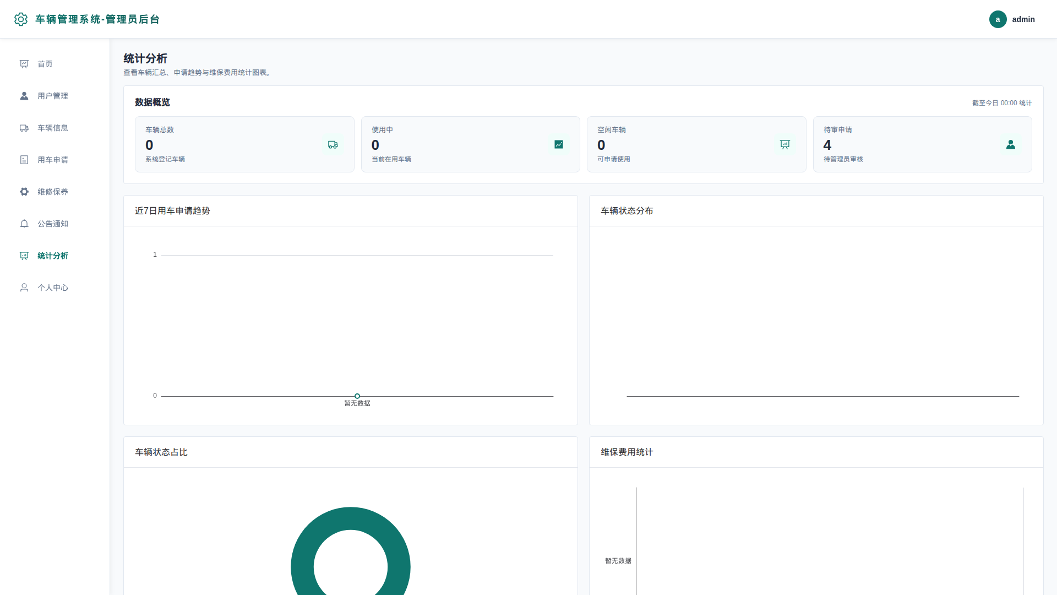Click the 当前在用车辆 caption

coord(391,159)
